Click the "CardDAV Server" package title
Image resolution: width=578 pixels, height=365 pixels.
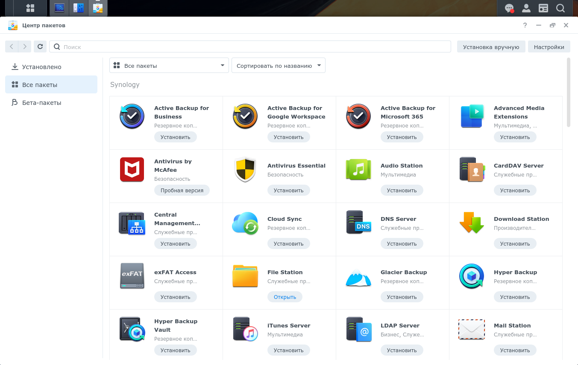(519, 165)
